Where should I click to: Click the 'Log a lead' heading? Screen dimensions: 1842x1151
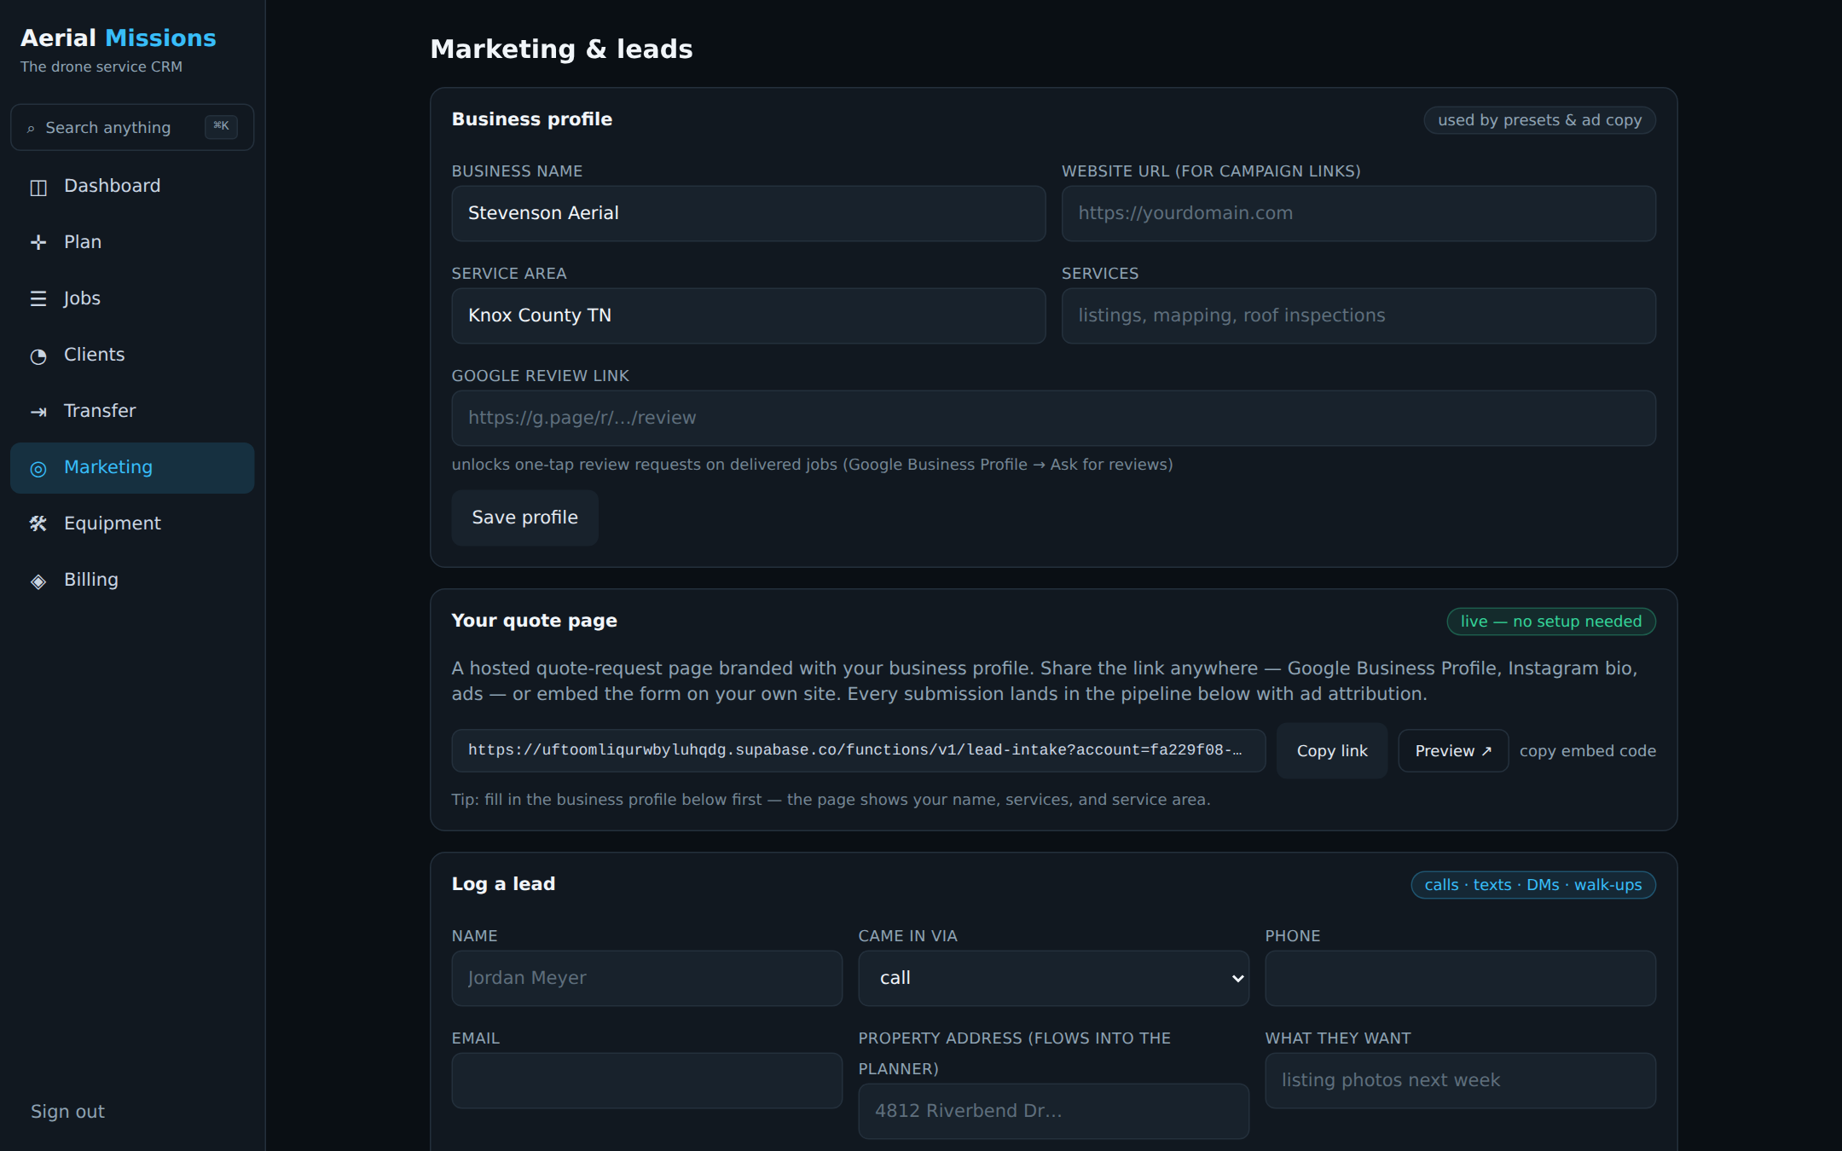(503, 884)
